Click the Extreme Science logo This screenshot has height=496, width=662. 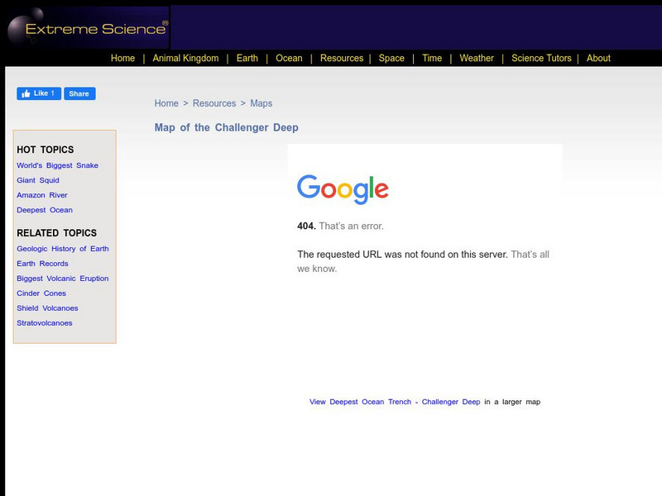pos(88,28)
